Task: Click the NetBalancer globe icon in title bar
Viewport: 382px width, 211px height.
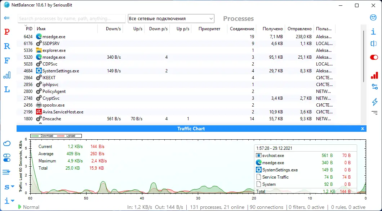Action: [x=6, y=5]
